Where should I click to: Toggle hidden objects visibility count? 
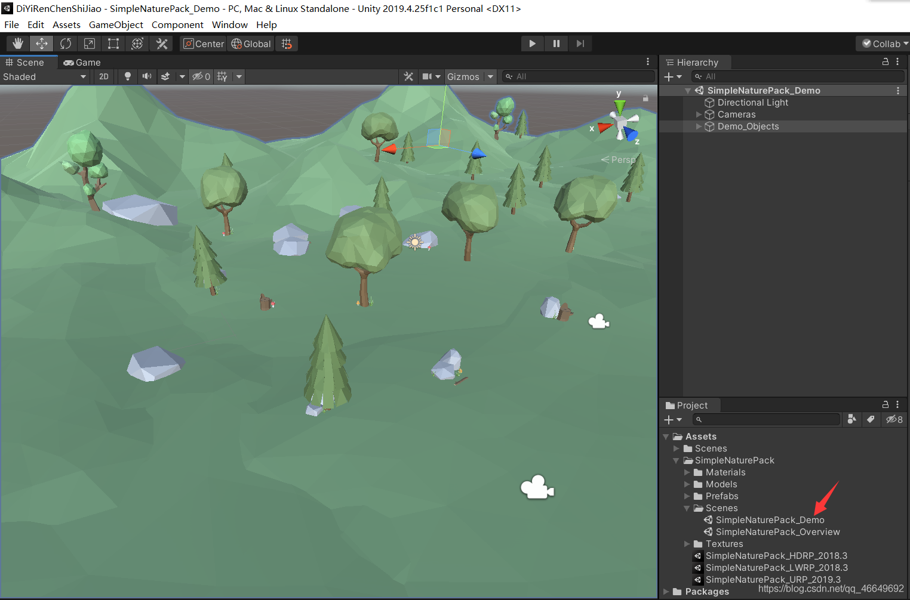point(201,76)
